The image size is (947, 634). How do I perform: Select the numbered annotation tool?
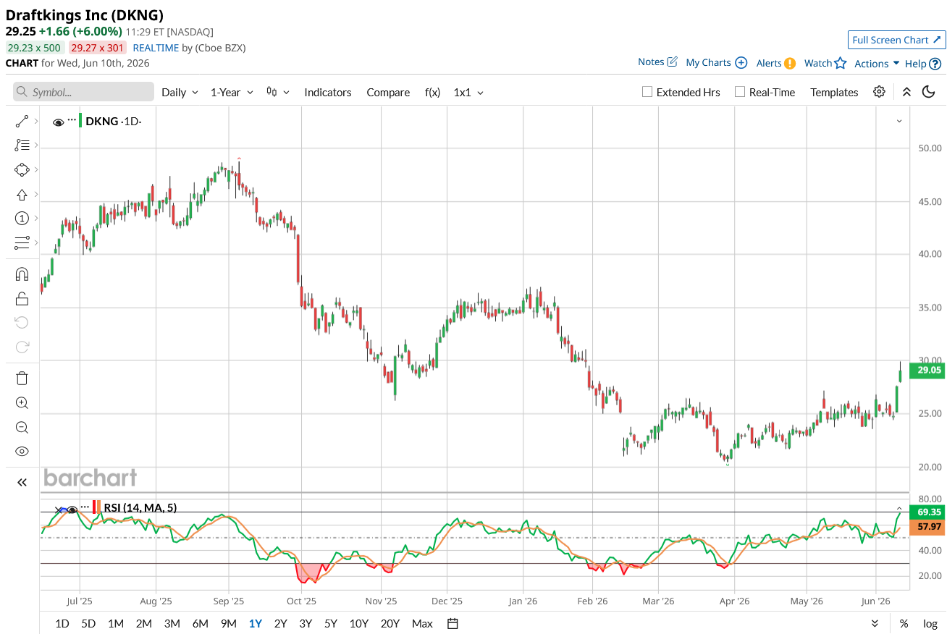22,219
